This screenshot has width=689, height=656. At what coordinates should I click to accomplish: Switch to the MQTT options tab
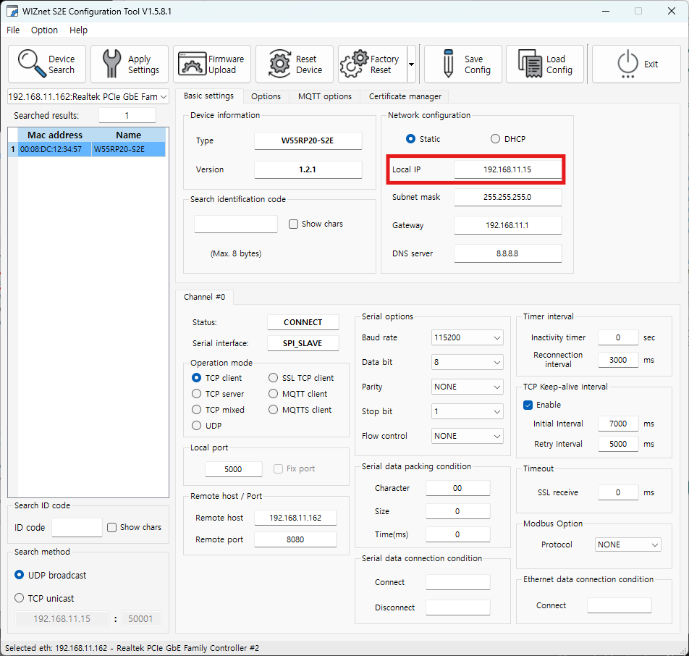[x=324, y=96]
